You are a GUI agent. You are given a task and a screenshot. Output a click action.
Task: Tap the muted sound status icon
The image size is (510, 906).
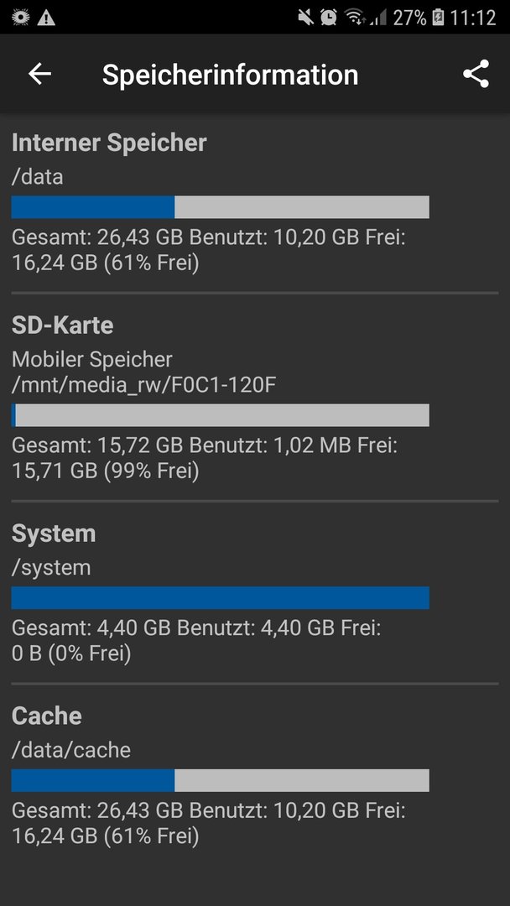(x=305, y=18)
